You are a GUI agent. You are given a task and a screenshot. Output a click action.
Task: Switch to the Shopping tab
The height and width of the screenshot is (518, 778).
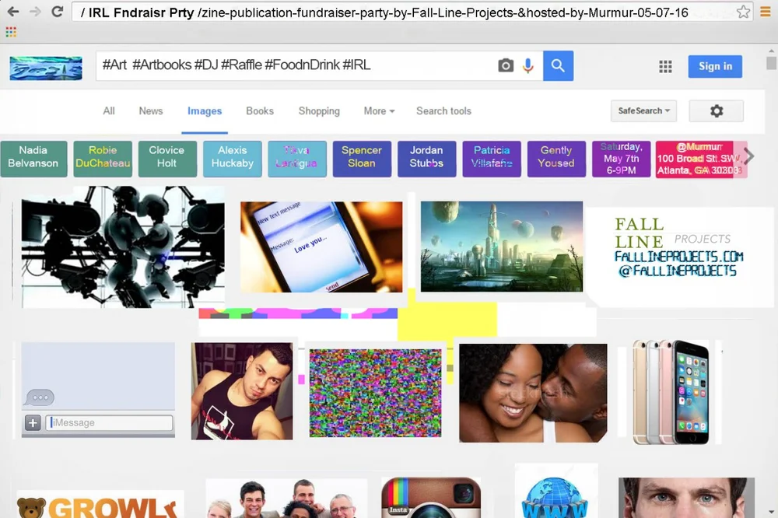[x=319, y=111]
